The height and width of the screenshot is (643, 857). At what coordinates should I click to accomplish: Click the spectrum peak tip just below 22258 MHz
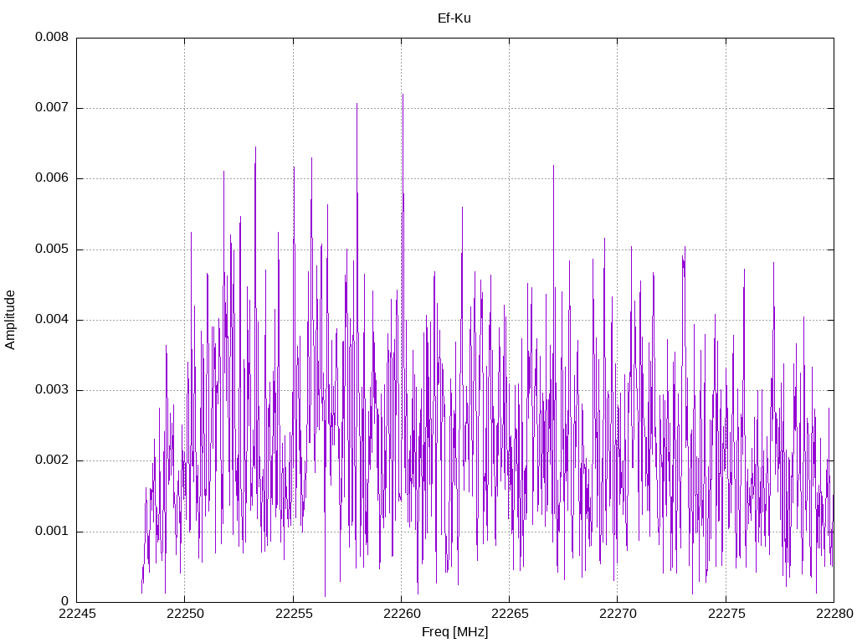click(x=357, y=103)
